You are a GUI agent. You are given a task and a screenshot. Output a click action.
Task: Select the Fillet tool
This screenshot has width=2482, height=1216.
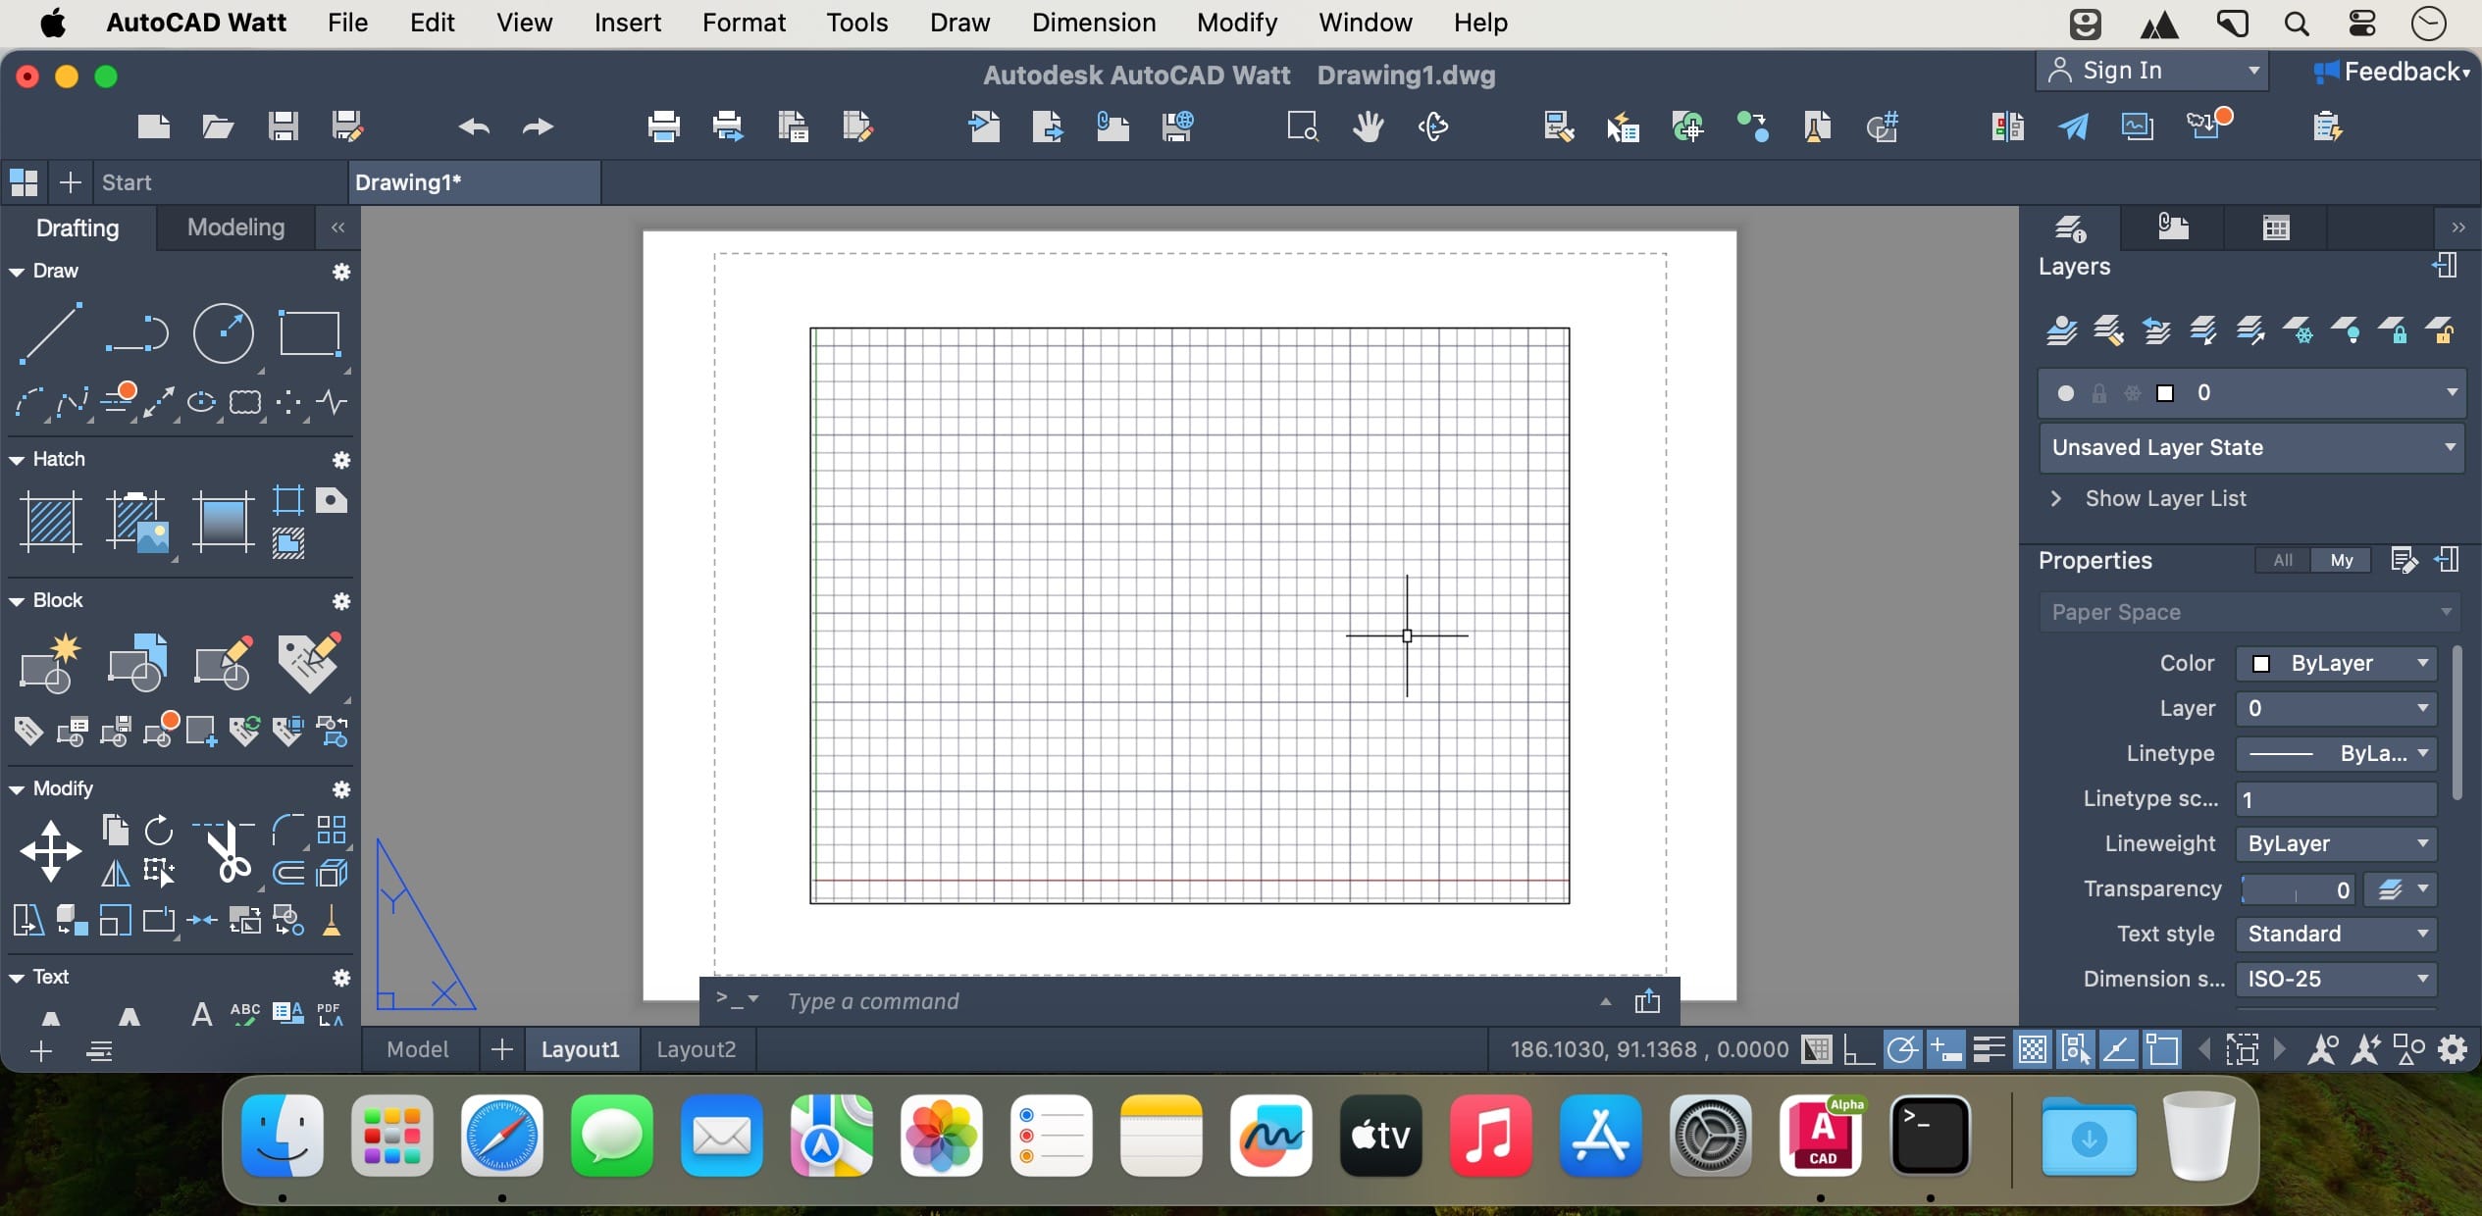coord(288,831)
